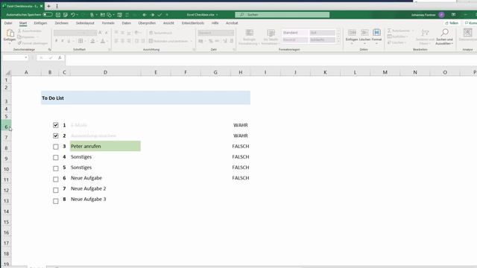Screen dimensions: 477x268
Task: Click the cell borders icon
Action: [80, 41]
